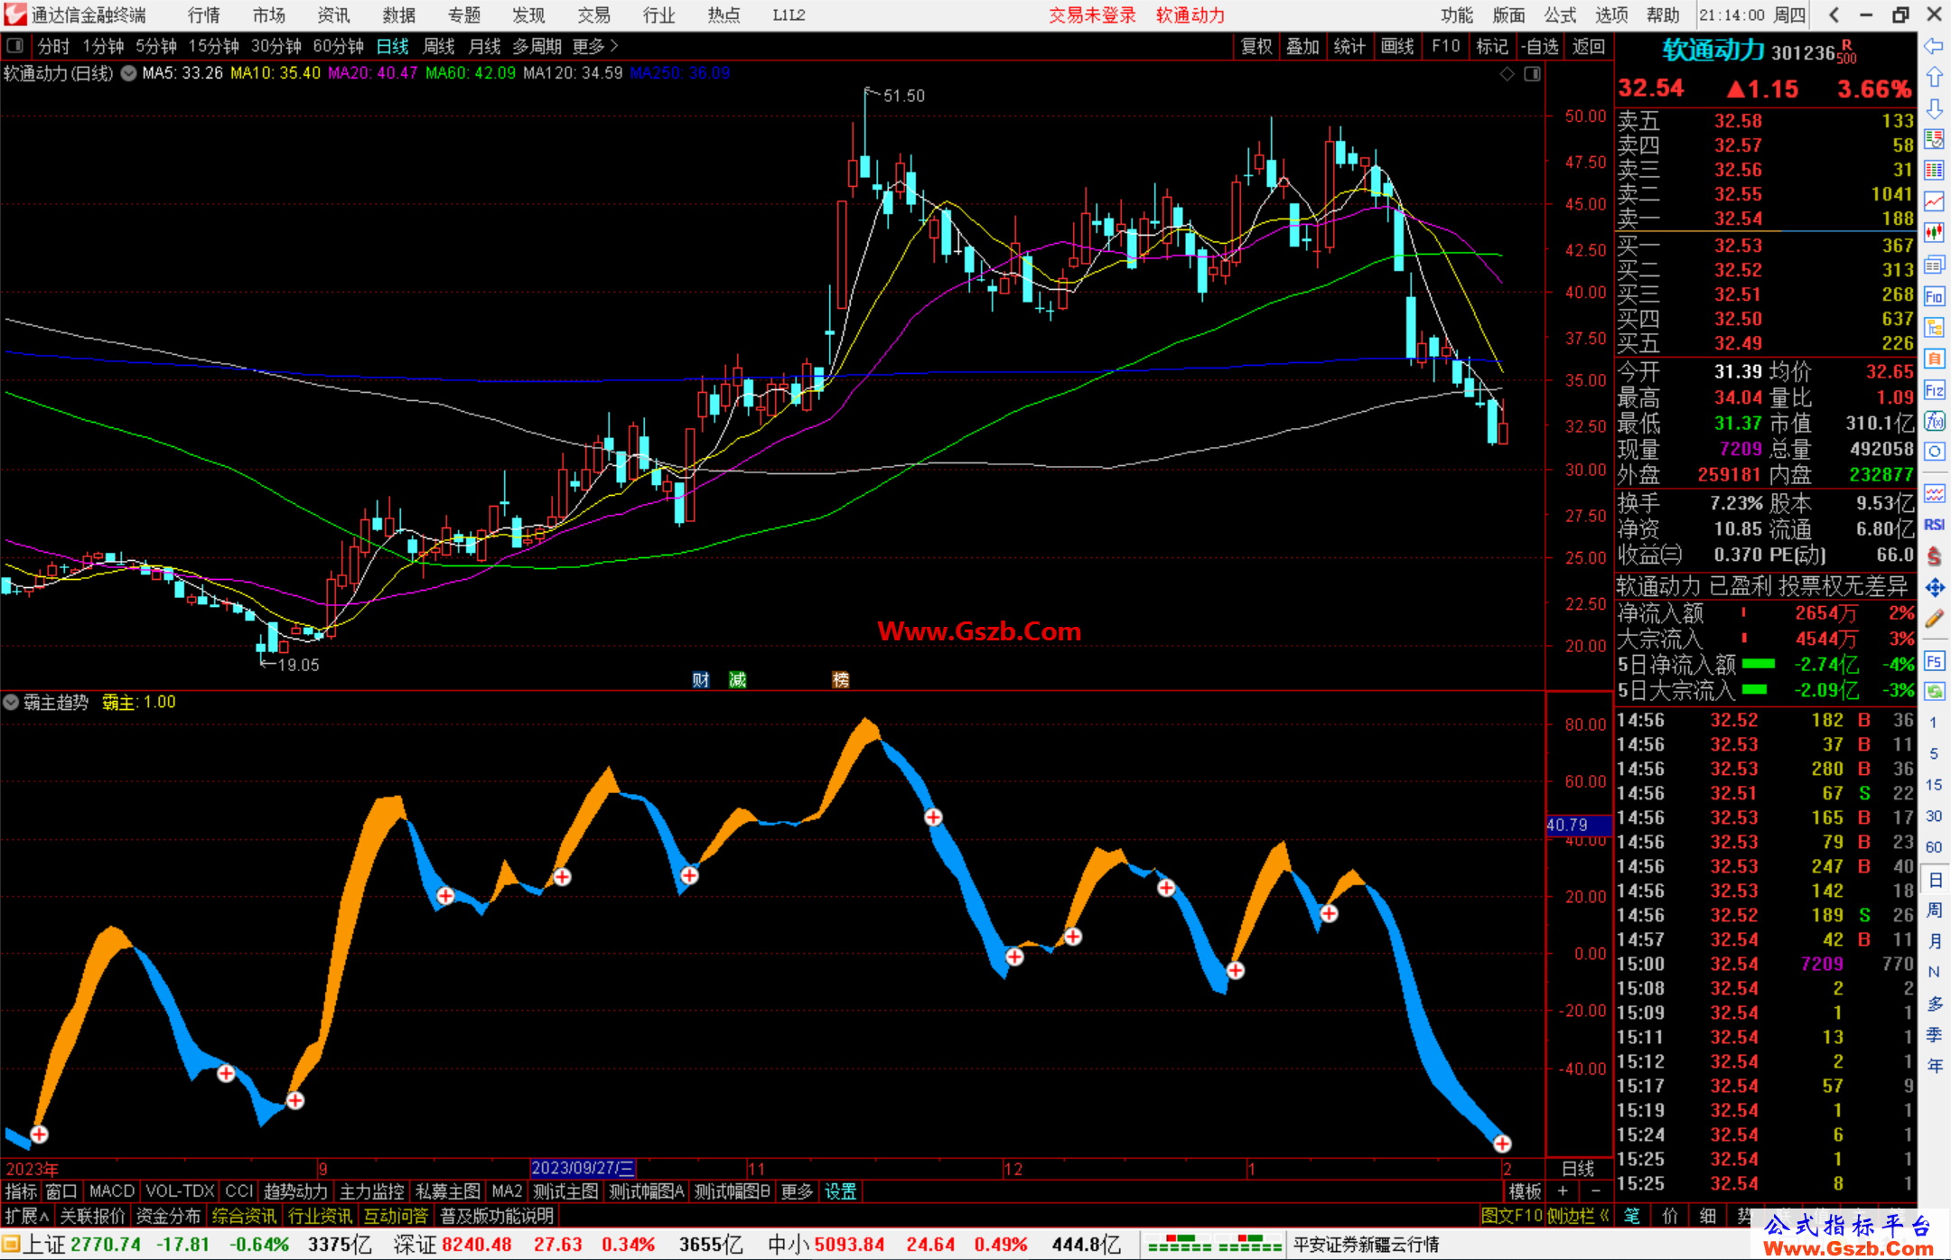Image resolution: width=1951 pixels, height=1260 pixels.
Task: Select the 主力监控 indicator tab
Action: (371, 1191)
